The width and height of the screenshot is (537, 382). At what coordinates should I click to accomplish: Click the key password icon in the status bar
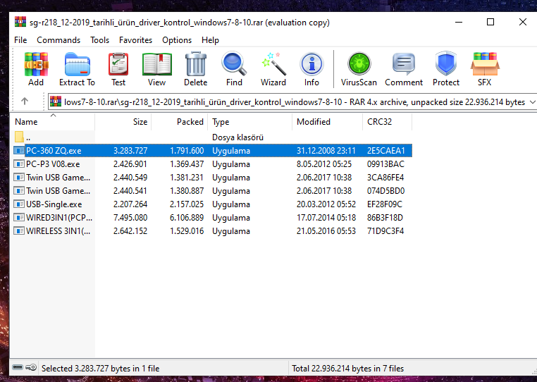(31, 368)
